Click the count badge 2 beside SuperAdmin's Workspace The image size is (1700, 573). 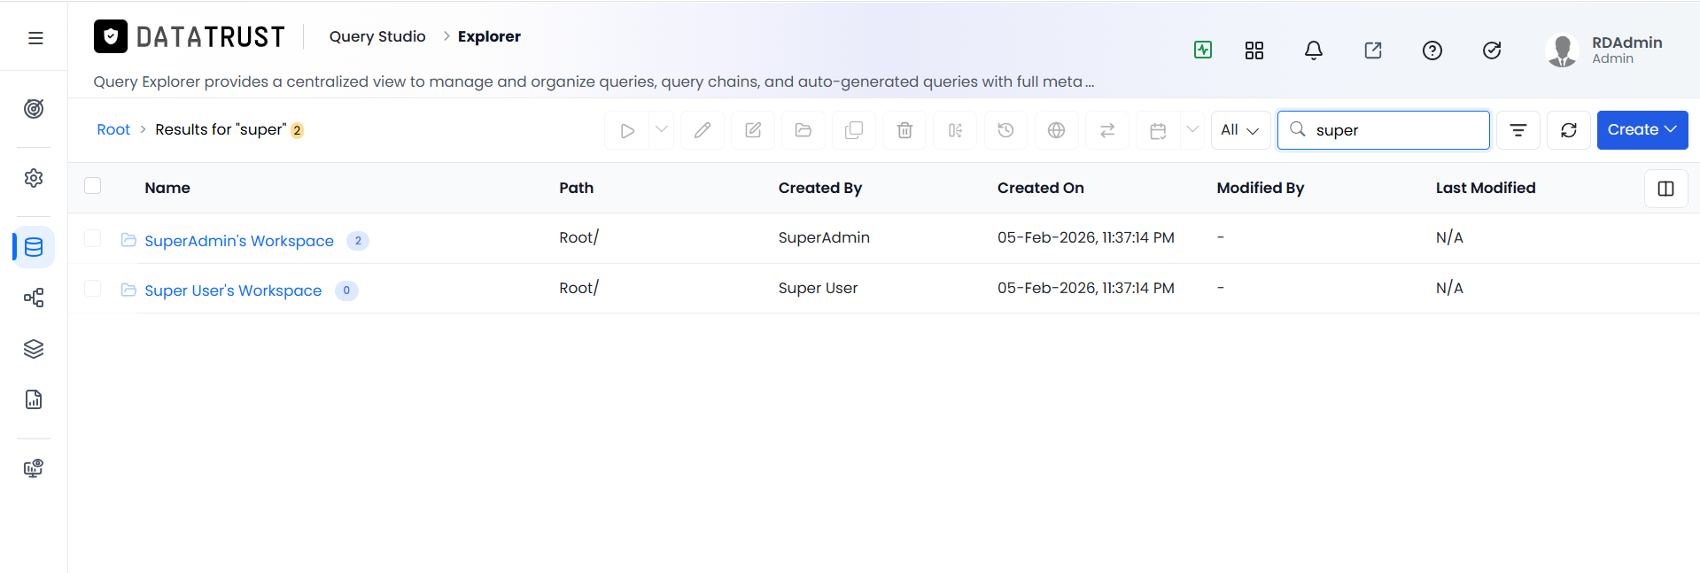(358, 241)
